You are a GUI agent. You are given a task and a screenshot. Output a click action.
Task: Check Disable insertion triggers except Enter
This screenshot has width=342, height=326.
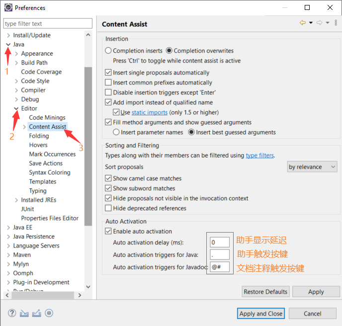point(108,92)
